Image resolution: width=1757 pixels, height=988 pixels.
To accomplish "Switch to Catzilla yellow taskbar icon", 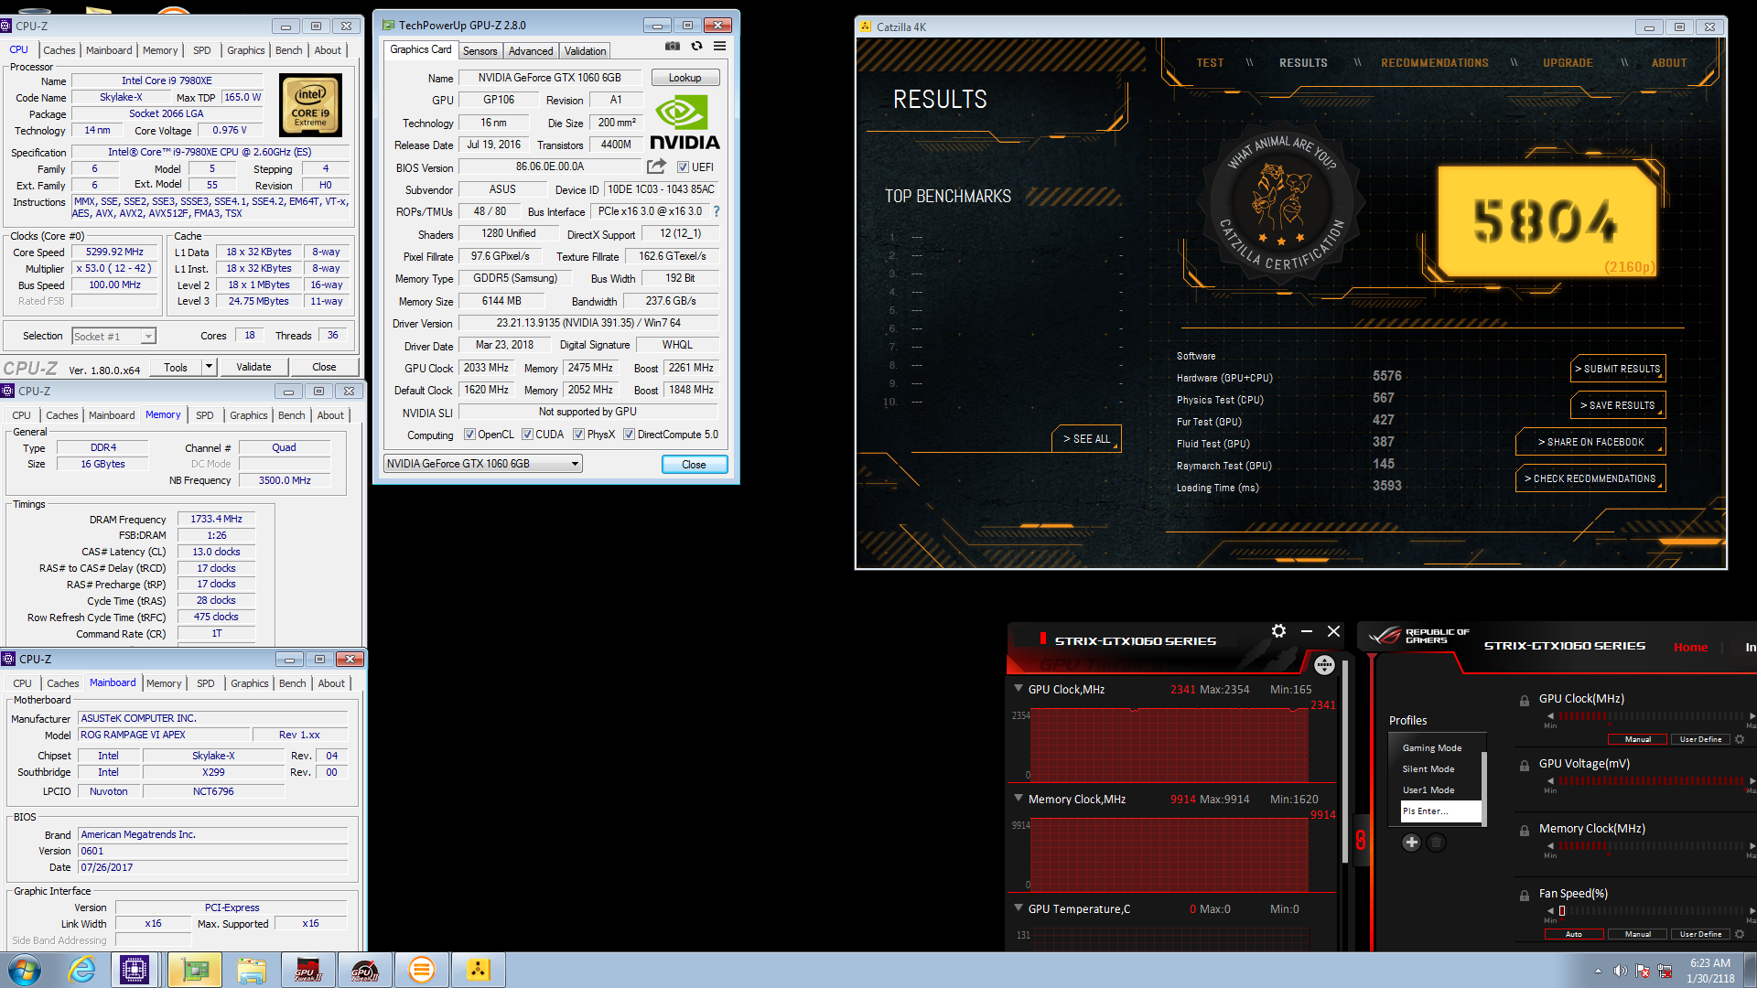I will (478, 970).
